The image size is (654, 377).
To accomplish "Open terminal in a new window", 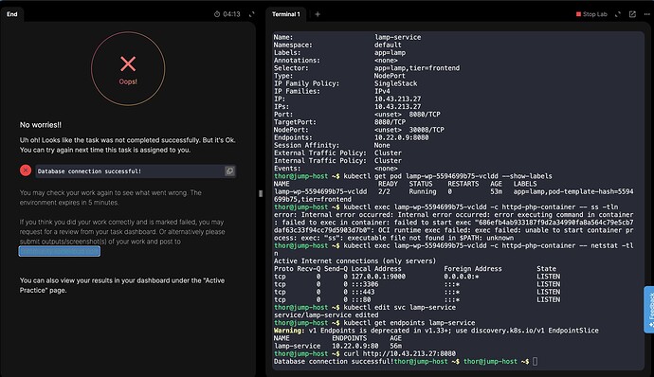I will (x=632, y=14).
